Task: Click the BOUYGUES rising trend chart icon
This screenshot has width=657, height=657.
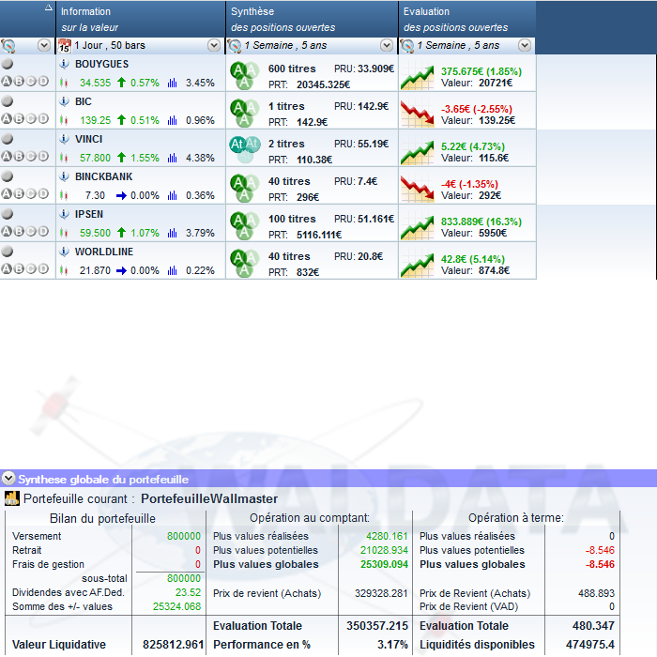Action: 418,78
